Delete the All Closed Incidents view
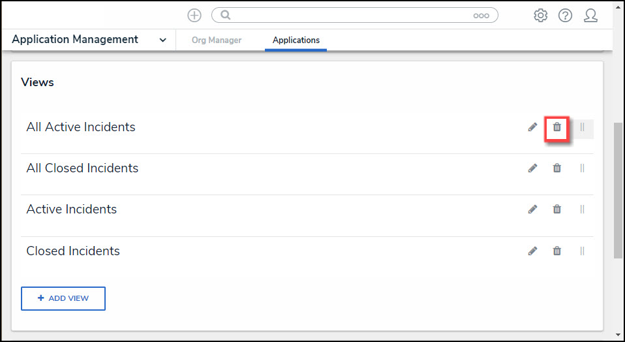625x342 pixels. 557,168
